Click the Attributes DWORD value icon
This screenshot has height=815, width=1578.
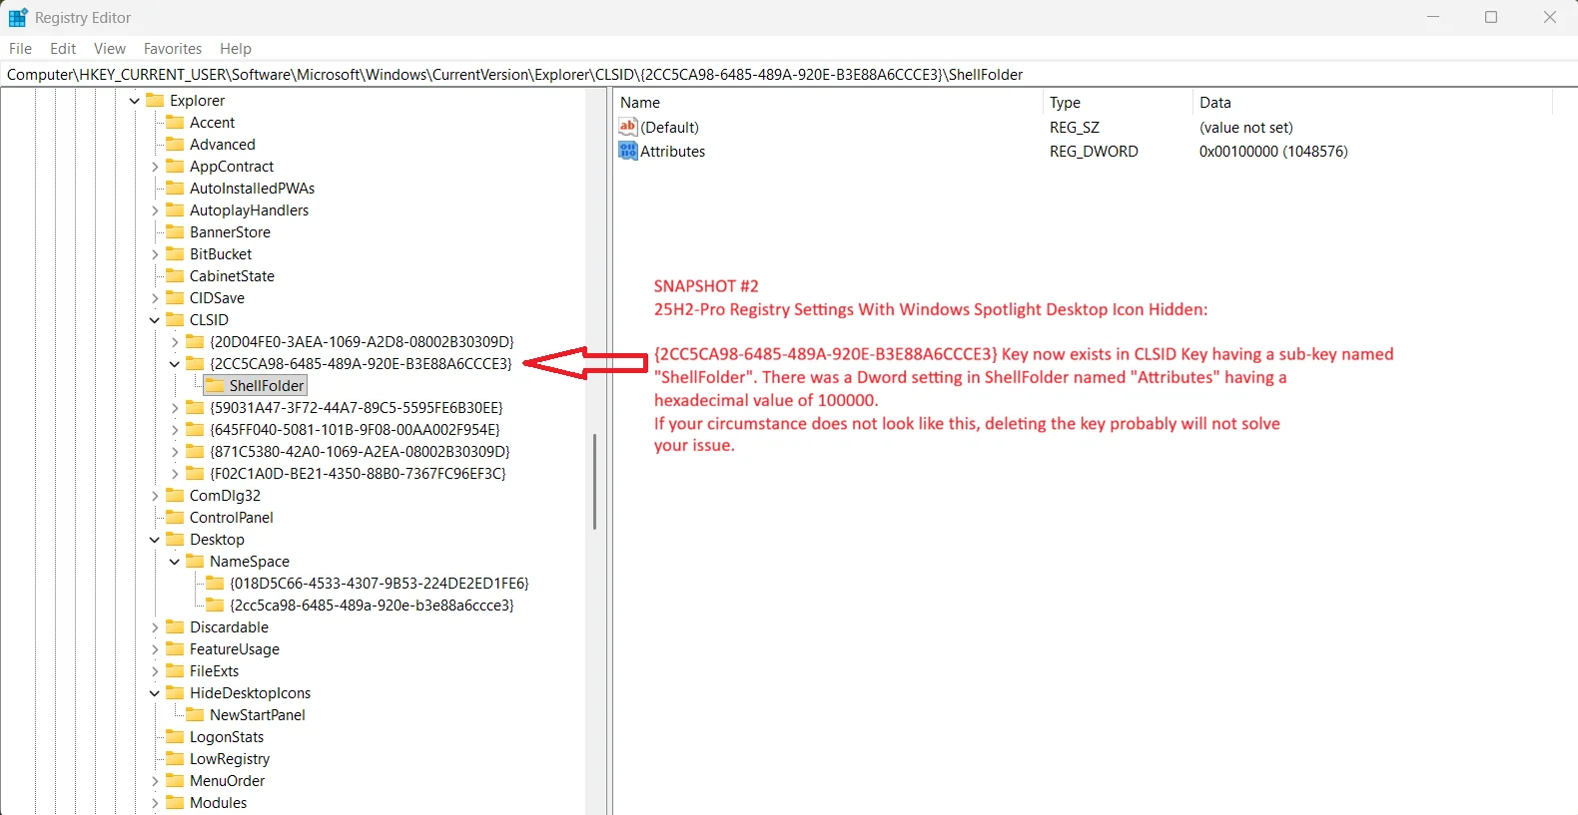[x=628, y=151]
